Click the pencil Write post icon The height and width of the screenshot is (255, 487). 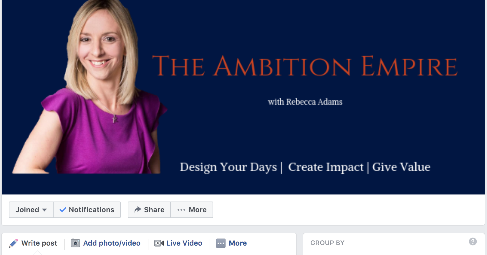point(14,243)
